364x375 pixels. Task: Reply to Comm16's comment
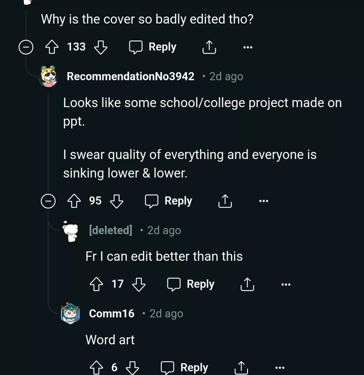(x=184, y=368)
